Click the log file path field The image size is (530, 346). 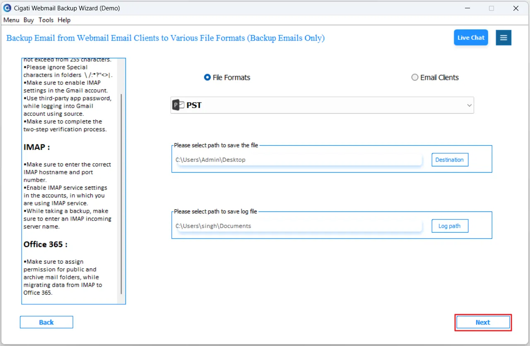pos(298,226)
